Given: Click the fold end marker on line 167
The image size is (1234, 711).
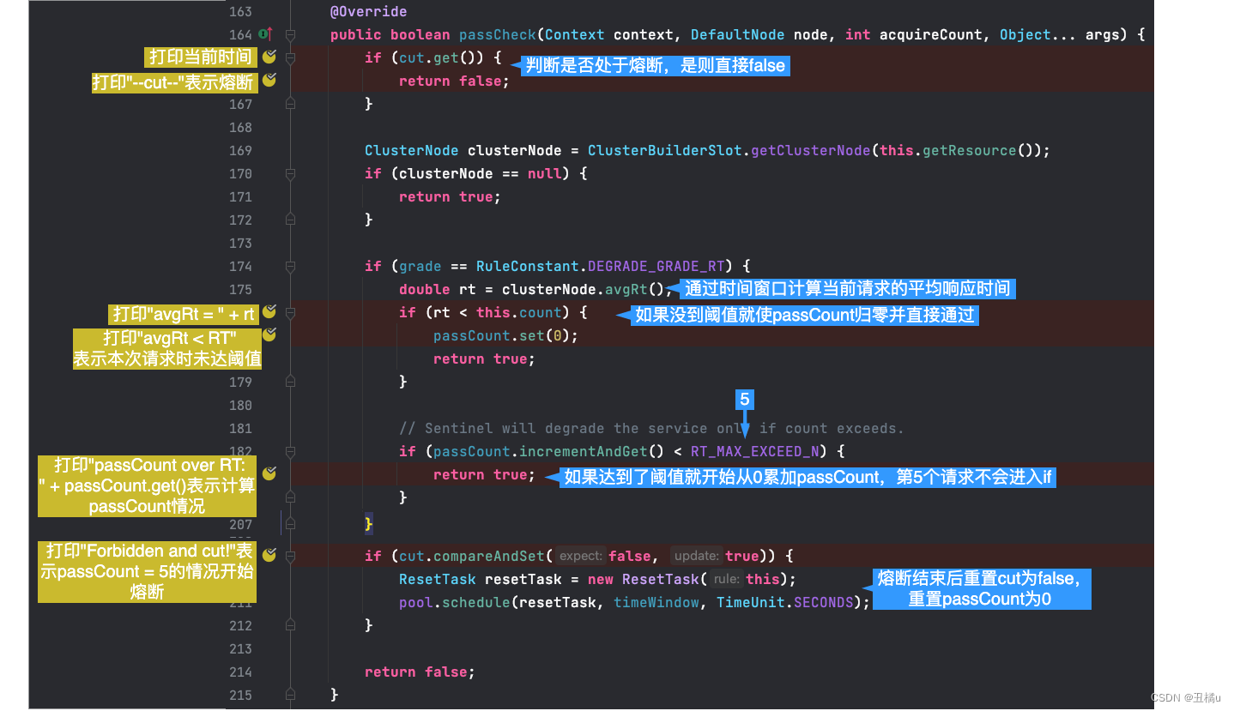Looking at the screenshot, I should click(290, 104).
